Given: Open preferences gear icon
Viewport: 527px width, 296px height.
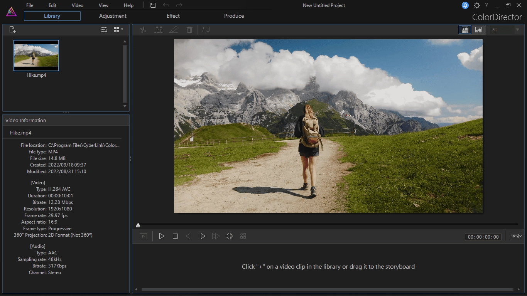Looking at the screenshot, I should click(x=477, y=5).
